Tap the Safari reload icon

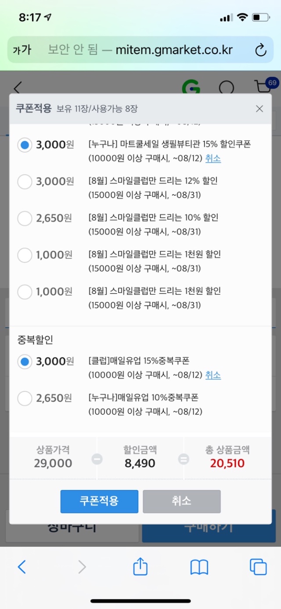tap(261, 50)
